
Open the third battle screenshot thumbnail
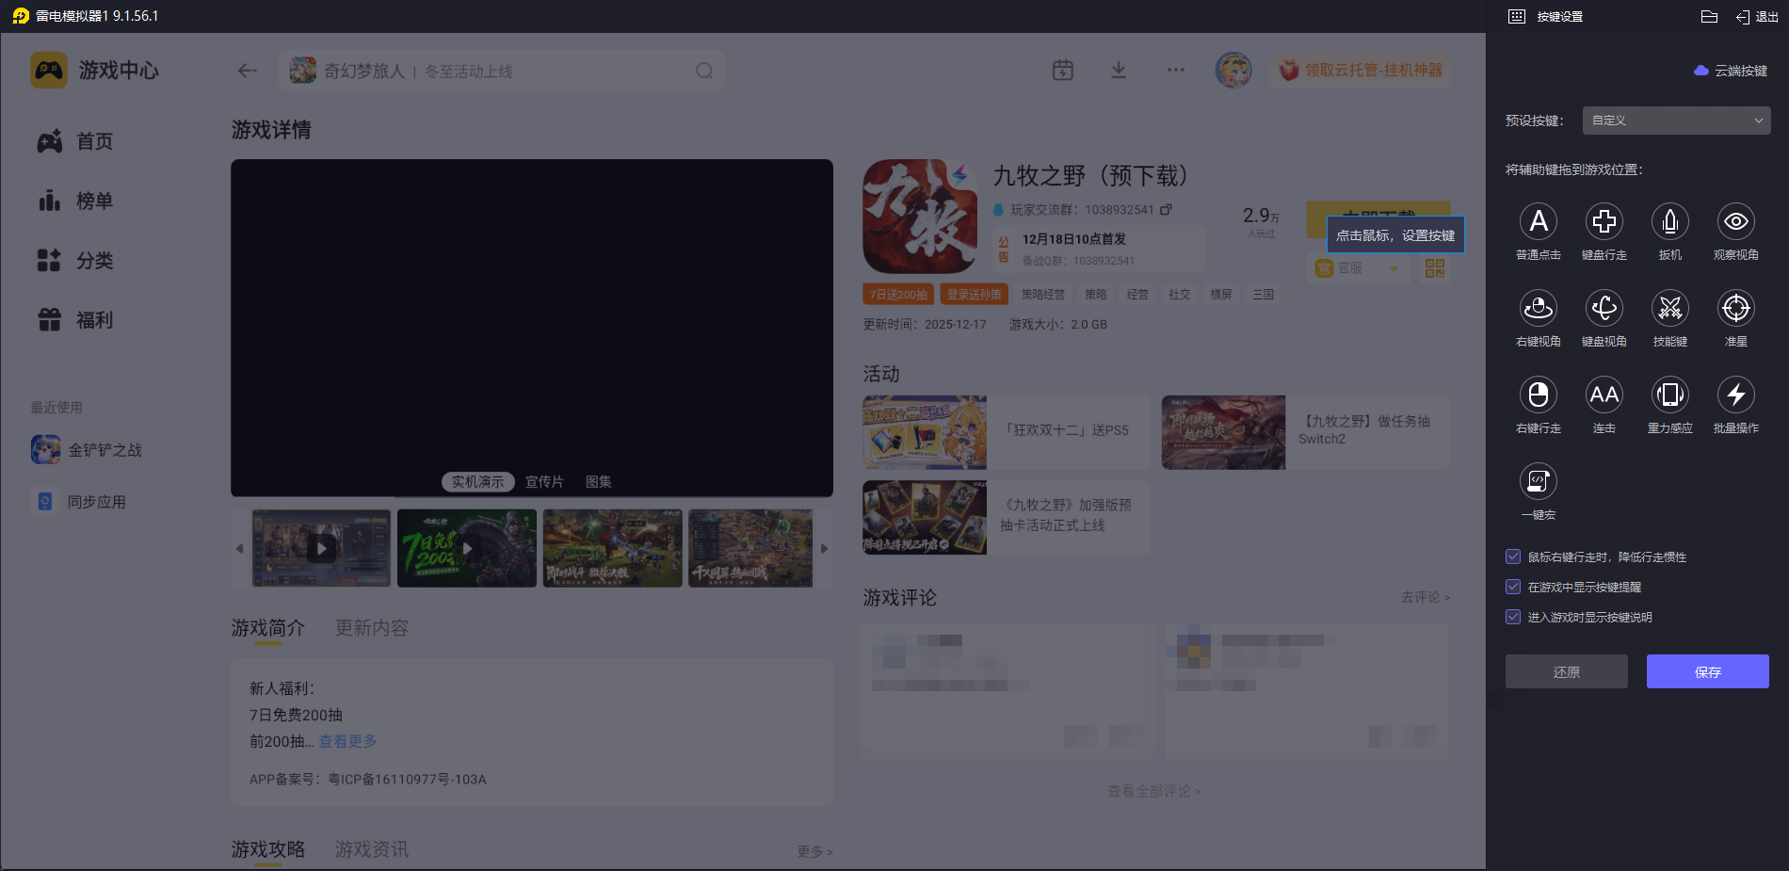pyautogui.click(x=613, y=548)
